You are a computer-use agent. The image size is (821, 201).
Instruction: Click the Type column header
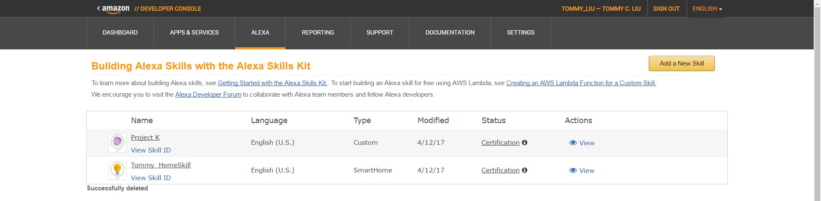tap(362, 121)
